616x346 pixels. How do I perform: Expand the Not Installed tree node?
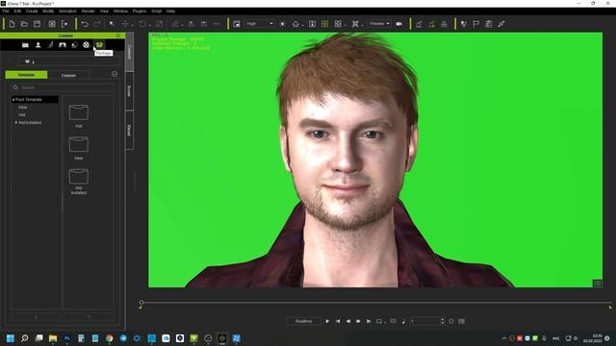pyautogui.click(x=16, y=122)
